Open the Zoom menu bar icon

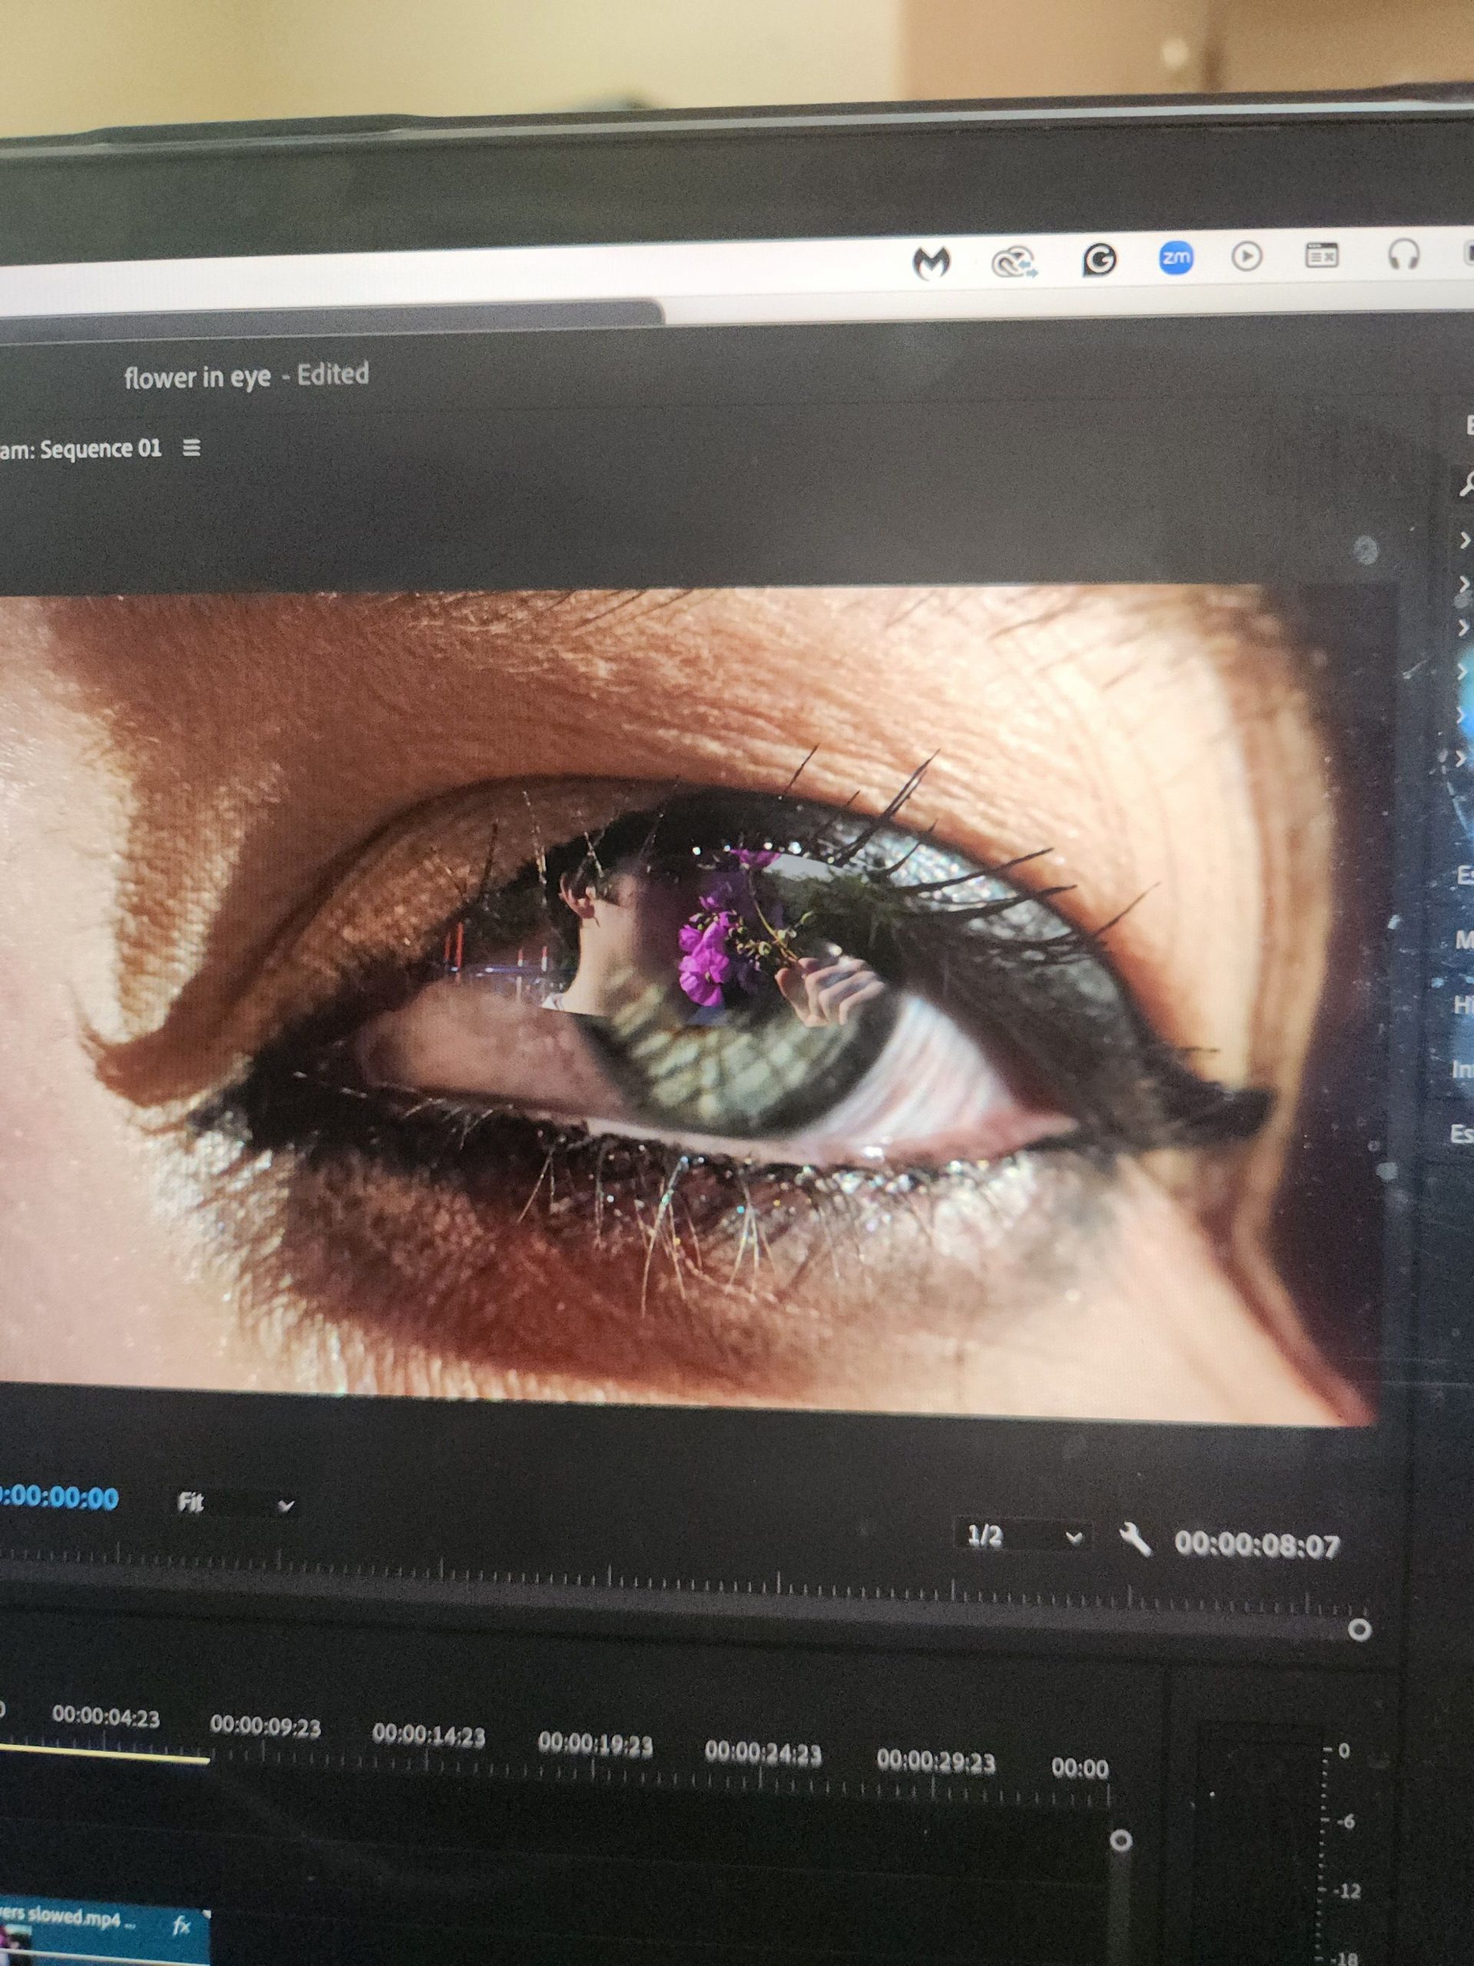pos(1176,258)
